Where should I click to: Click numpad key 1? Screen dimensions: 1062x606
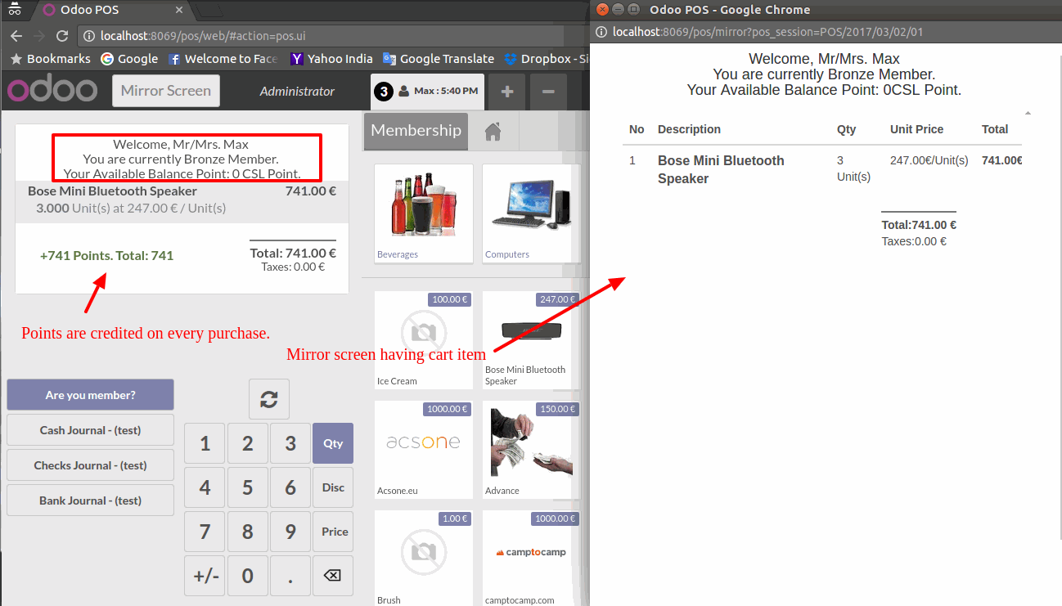click(x=205, y=443)
